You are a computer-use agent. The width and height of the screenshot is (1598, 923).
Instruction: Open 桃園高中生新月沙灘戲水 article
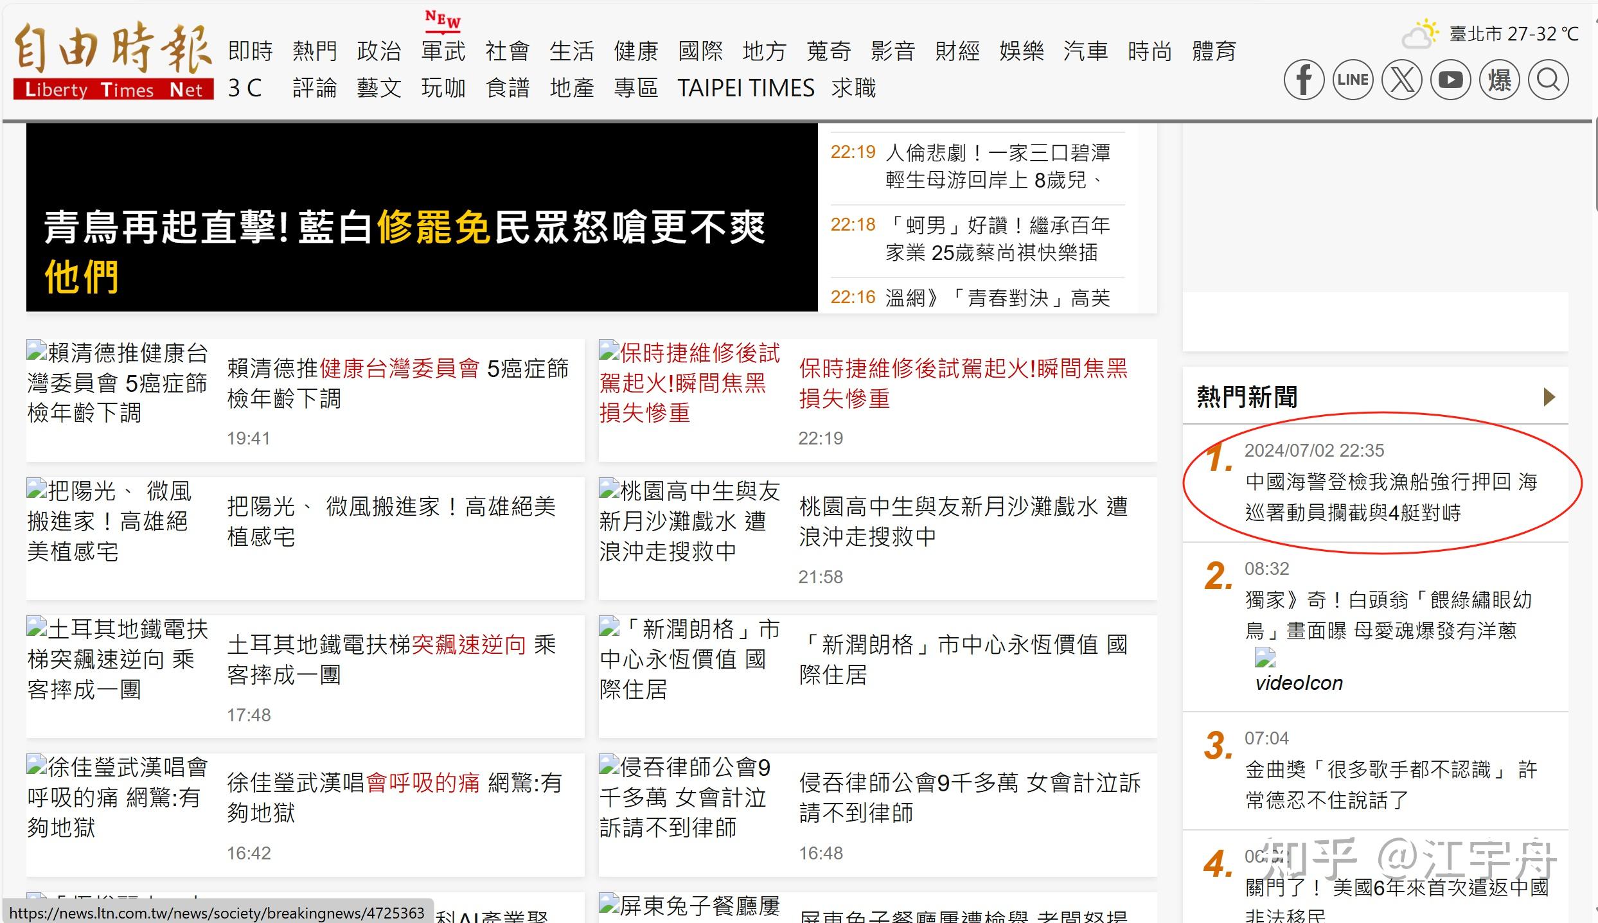[x=963, y=522]
